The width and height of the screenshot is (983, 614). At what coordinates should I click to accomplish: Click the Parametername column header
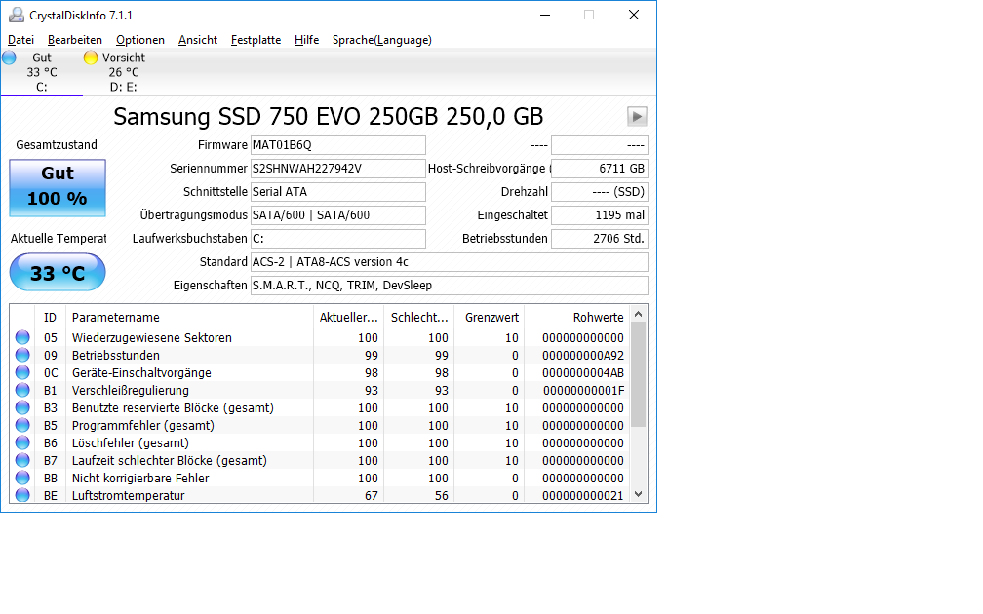pyautogui.click(x=189, y=318)
